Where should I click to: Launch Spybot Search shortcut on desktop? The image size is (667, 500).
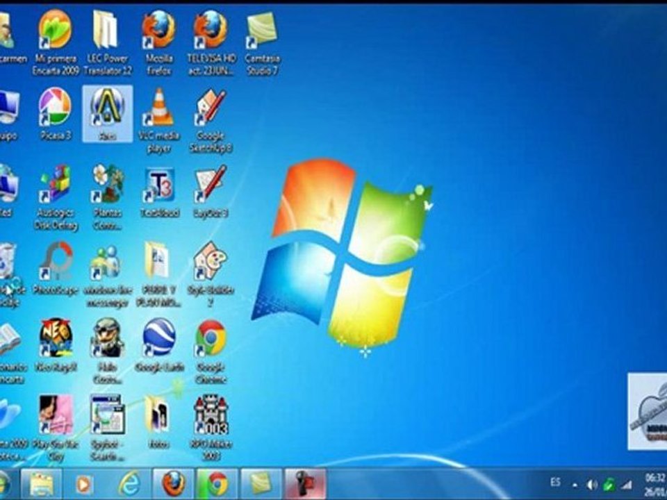107,428
